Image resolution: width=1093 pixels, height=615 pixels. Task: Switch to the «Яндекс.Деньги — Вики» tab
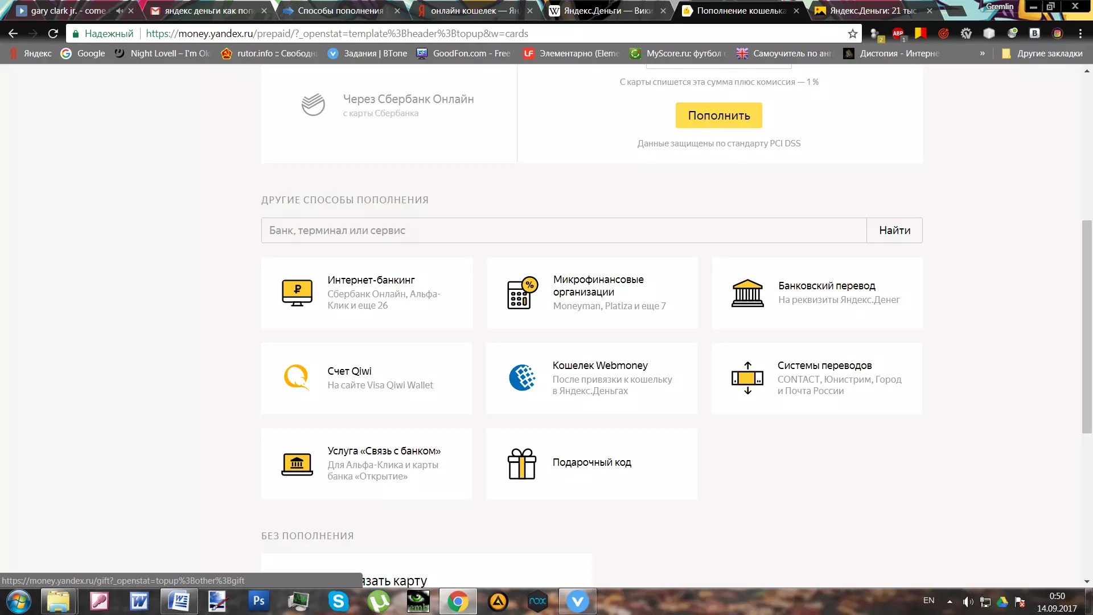[608, 10]
